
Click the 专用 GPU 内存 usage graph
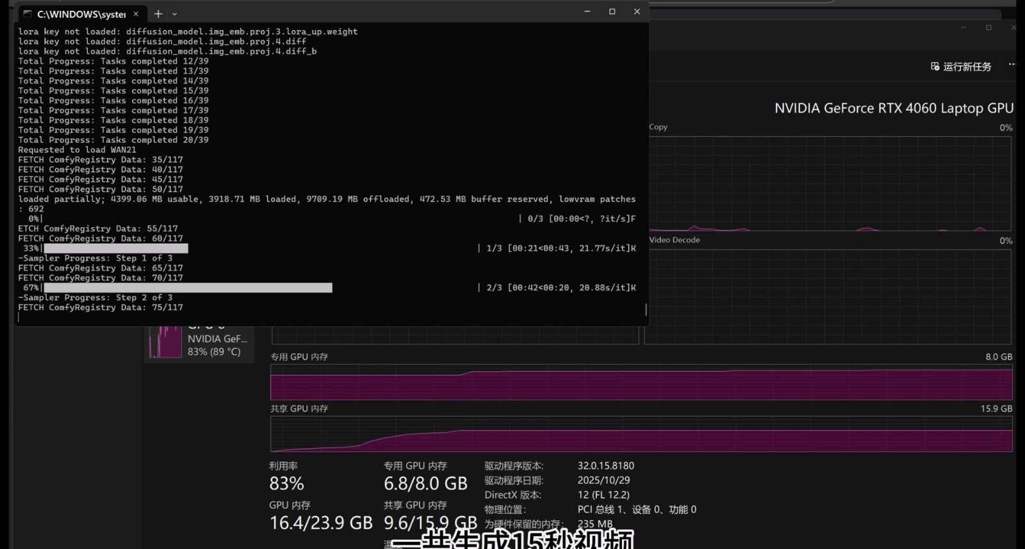coord(641,384)
